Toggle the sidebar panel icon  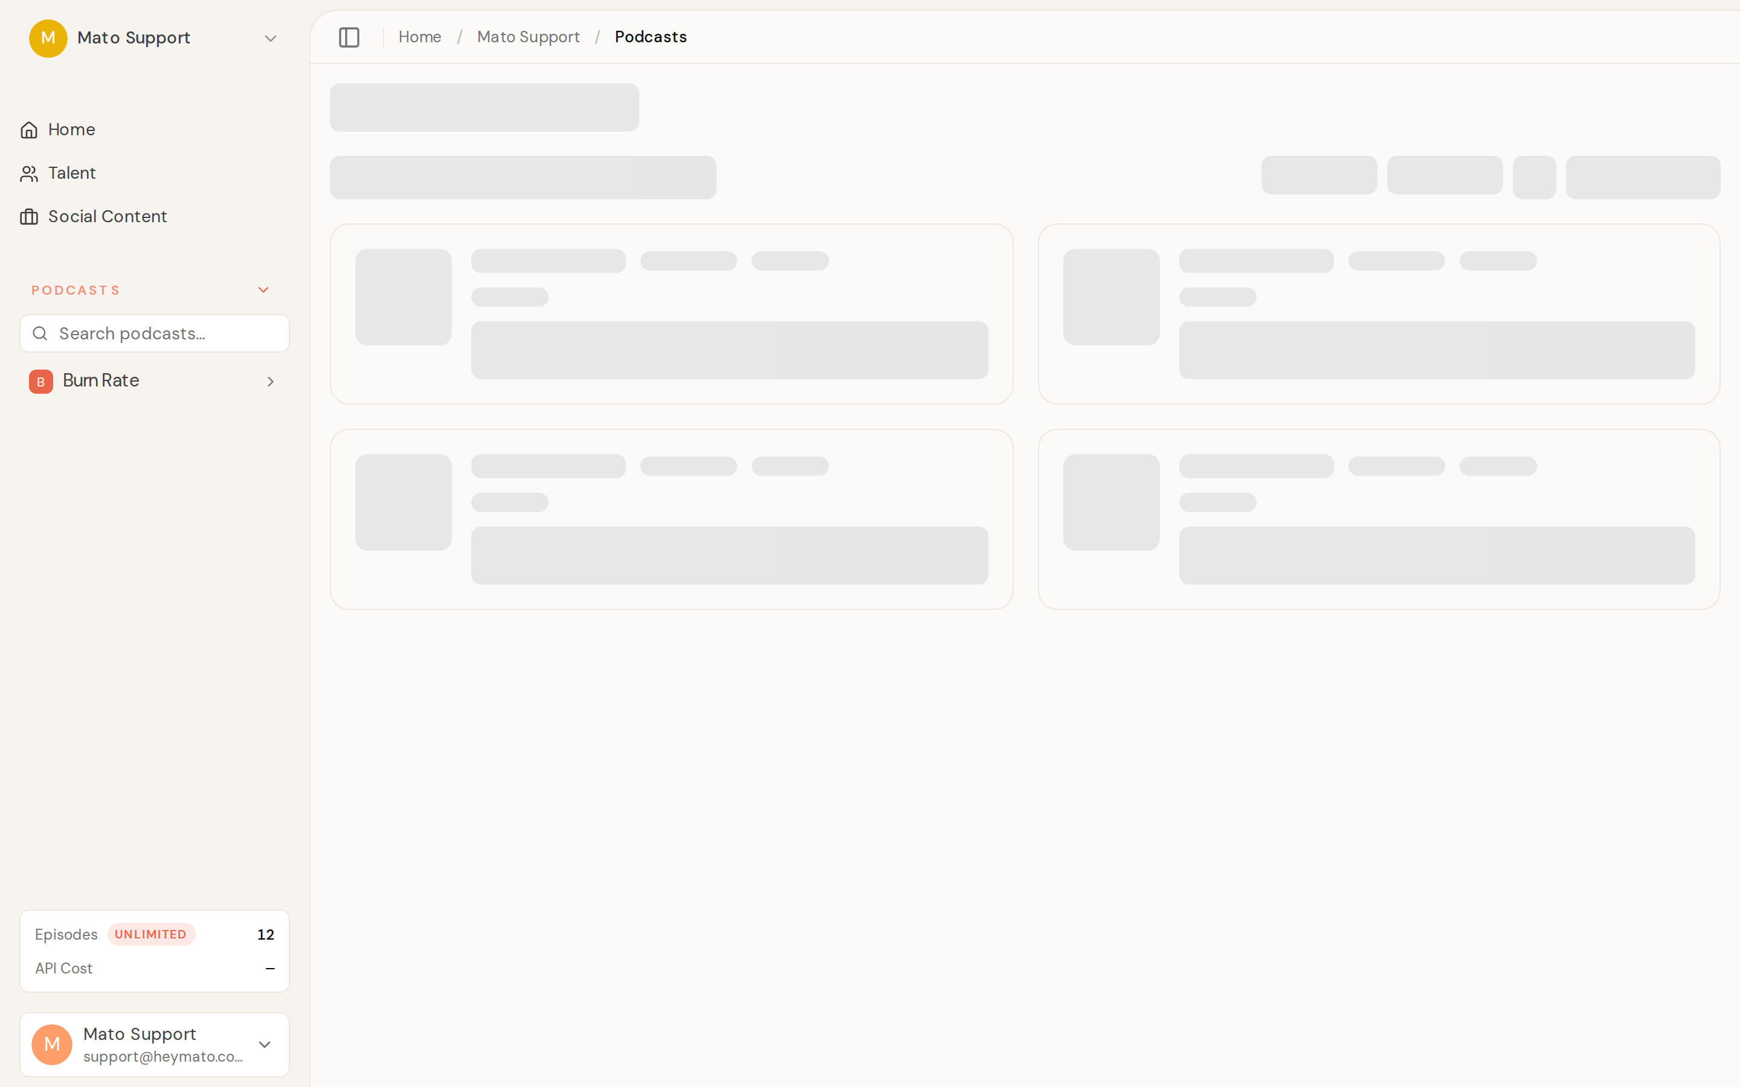(349, 37)
